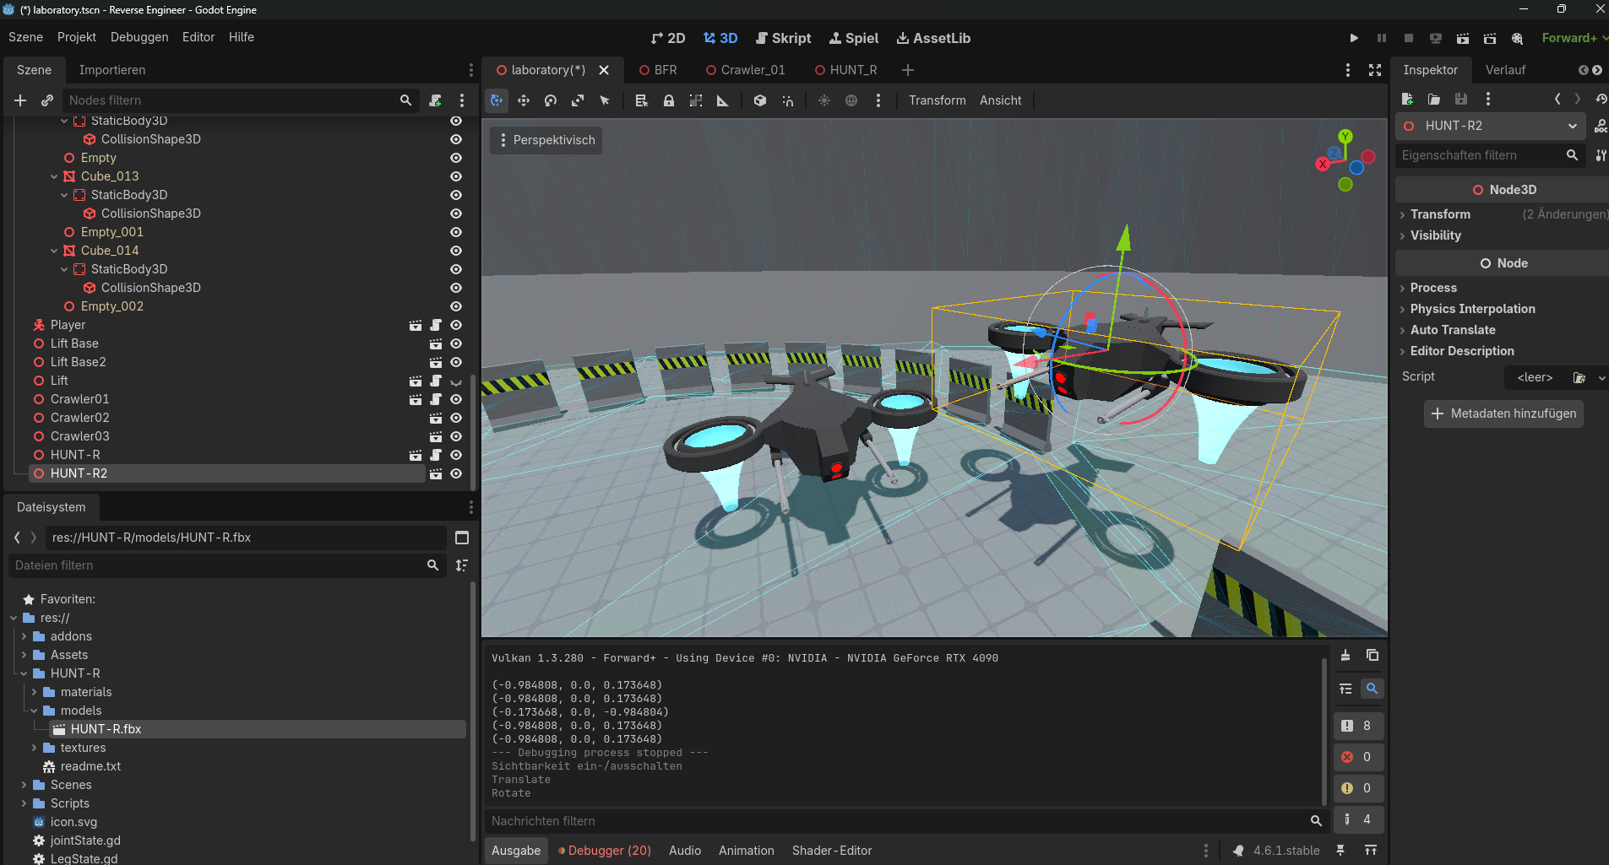
Task: Open the Forward+ renderer dropdown
Action: click(x=1574, y=38)
